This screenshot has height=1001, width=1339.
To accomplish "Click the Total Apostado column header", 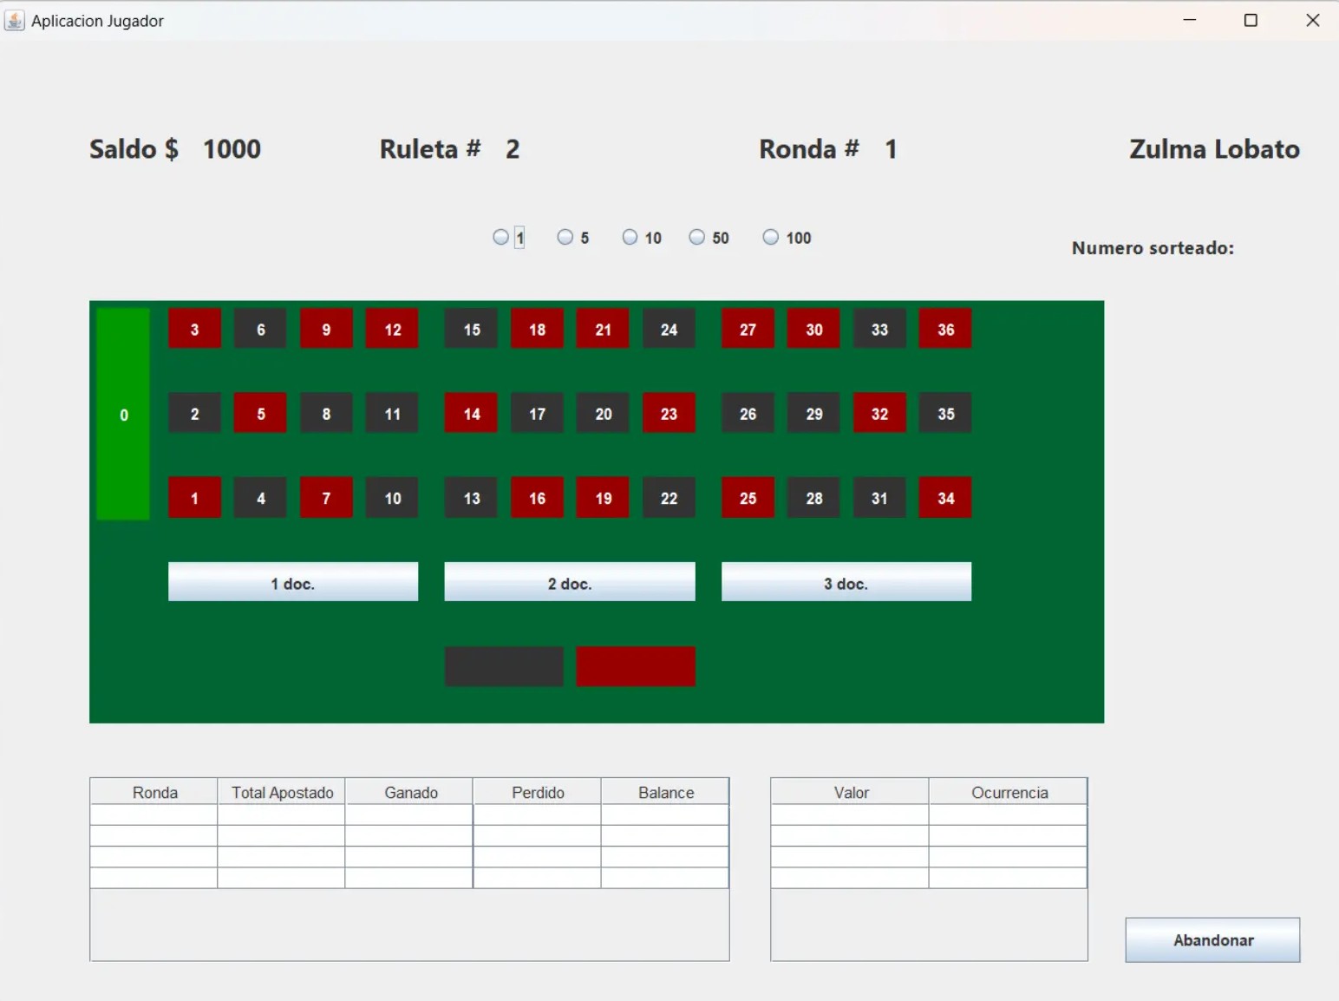I will [x=282, y=792].
